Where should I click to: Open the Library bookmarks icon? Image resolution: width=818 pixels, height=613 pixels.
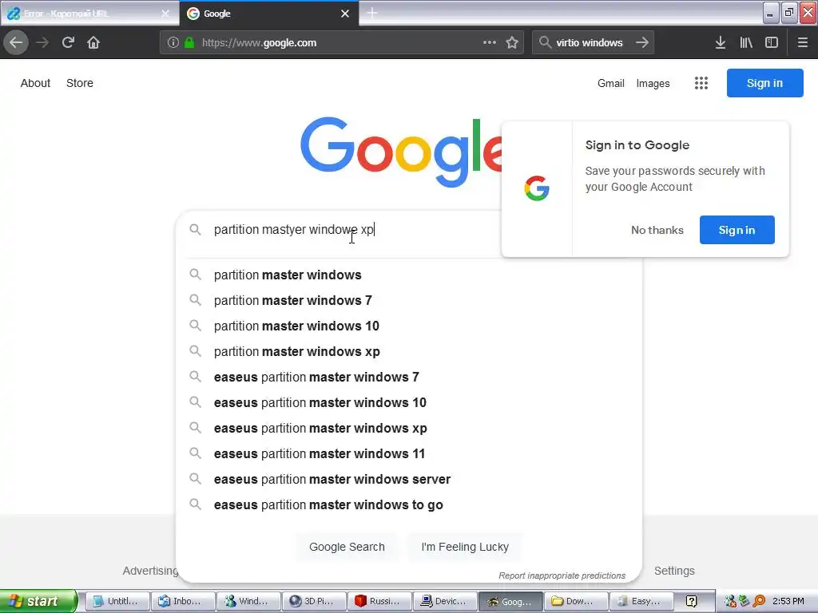click(746, 43)
